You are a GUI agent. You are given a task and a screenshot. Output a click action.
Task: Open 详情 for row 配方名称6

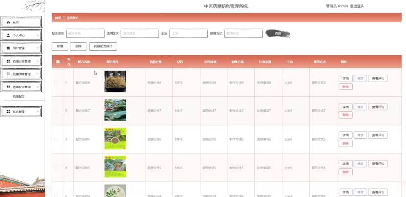pos(346,135)
